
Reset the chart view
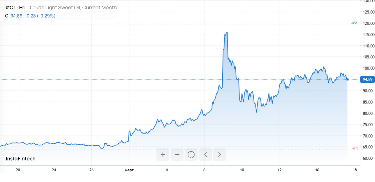click(x=191, y=154)
